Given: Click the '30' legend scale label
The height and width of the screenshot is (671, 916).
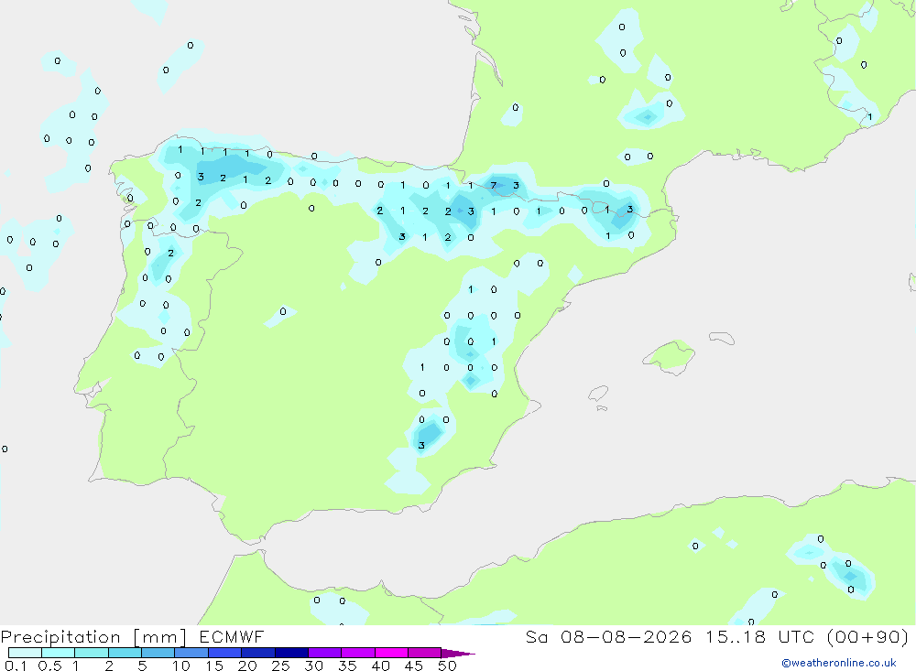Looking at the screenshot, I should click(x=313, y=666).
